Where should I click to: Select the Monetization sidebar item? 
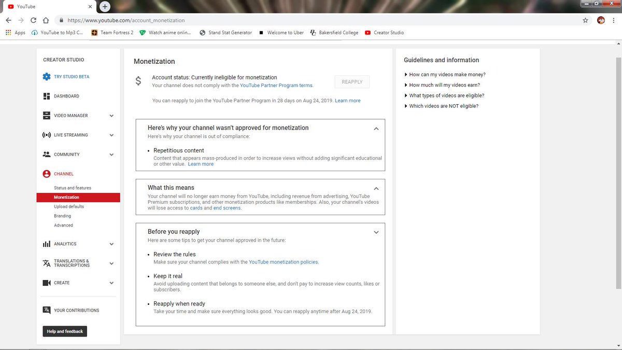click(78, 198)
